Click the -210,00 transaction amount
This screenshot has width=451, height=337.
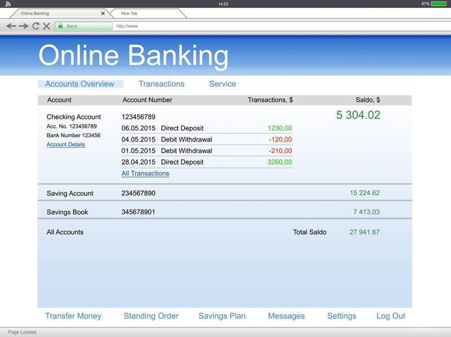point(280,151)
